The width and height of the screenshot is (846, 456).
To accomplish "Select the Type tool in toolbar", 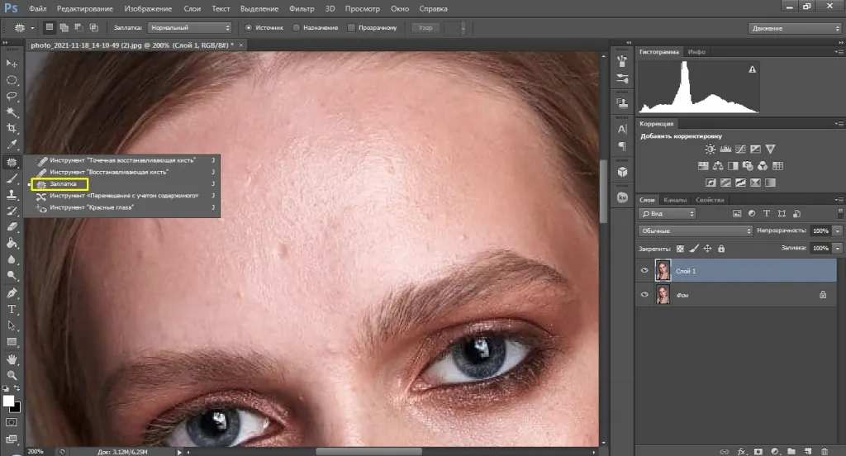I will (12, 309).
